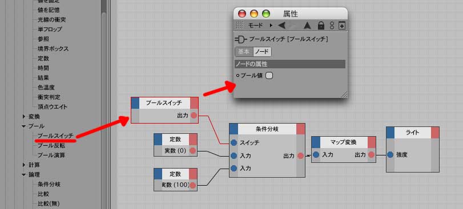The width and height of the screenshot is (463, 209).
Task: Open the モード menu in the attributes panel
Action: click(256, 26)
